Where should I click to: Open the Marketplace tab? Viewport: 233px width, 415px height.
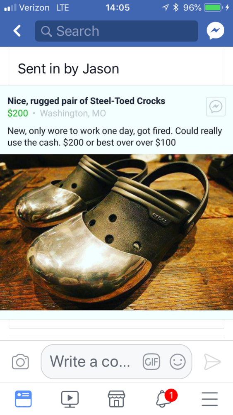[116, 399]
